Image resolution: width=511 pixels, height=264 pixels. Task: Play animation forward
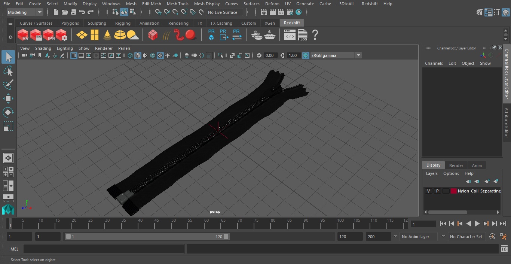click(477, 224)
